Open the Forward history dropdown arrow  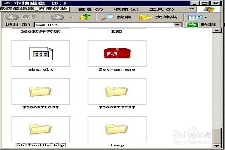(71, 17)
